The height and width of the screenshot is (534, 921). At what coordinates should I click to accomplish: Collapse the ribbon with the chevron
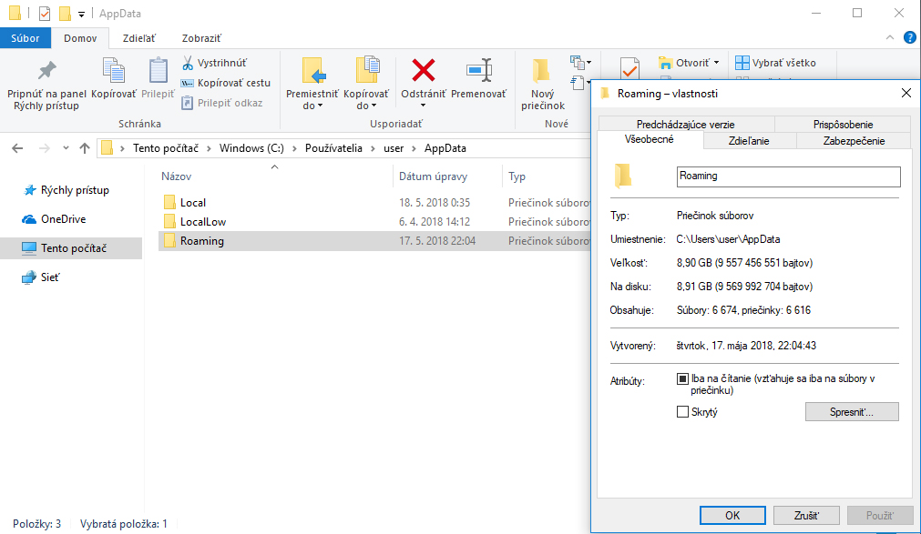coord(890,37)
